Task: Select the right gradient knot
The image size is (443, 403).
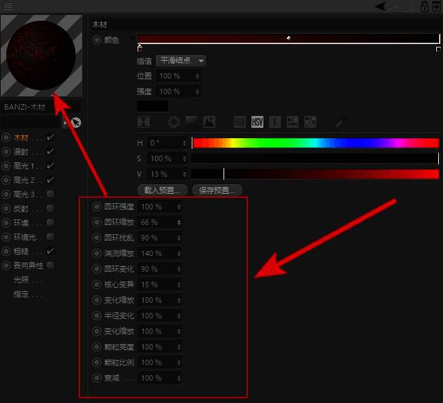Action: tap(438, 49)
